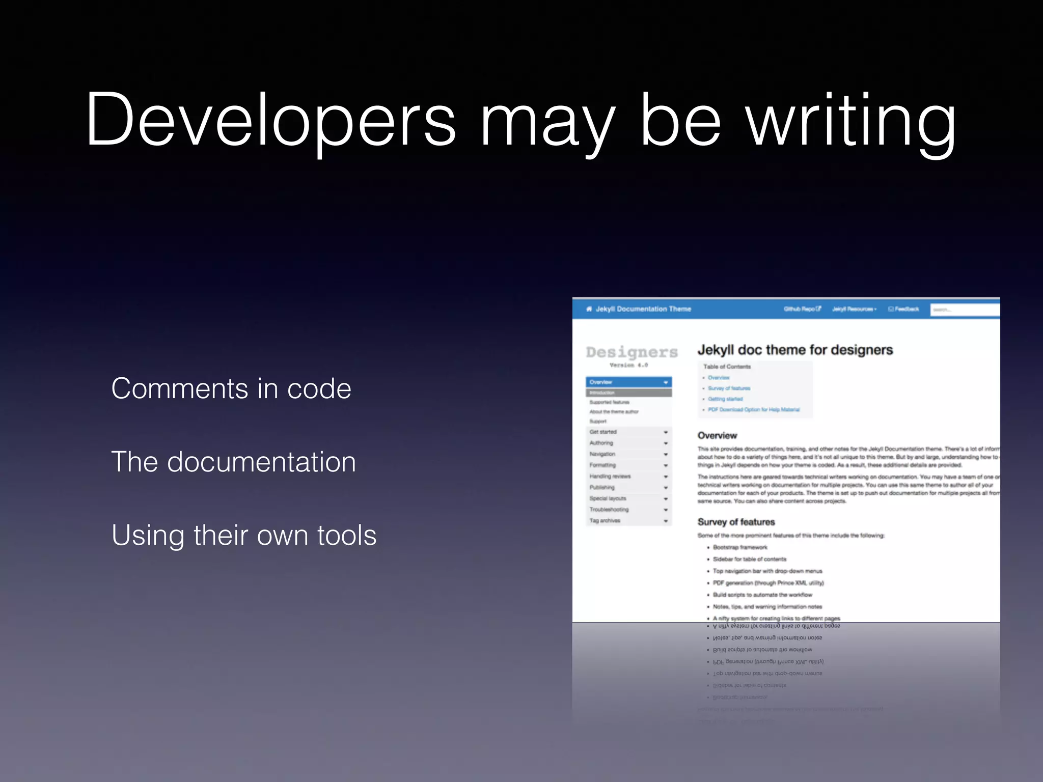Focus the search box in the navbar
The height and width of the screenshot is (782, 1043).
tap(965, 310)
